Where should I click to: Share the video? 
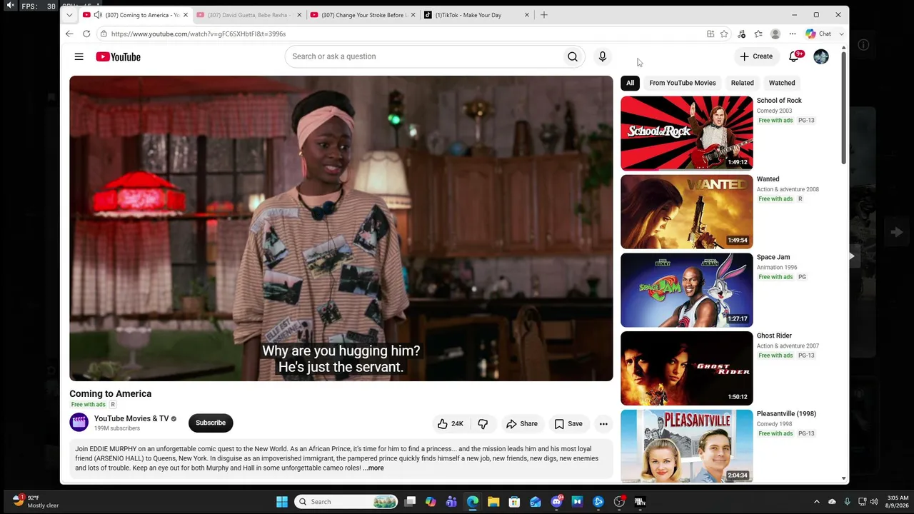[522, 424]
